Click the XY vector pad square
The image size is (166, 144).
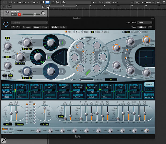point(146,57)
